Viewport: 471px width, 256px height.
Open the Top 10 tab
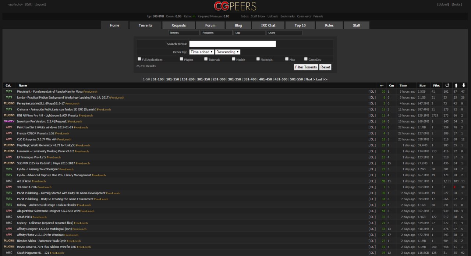click(300, 25)
